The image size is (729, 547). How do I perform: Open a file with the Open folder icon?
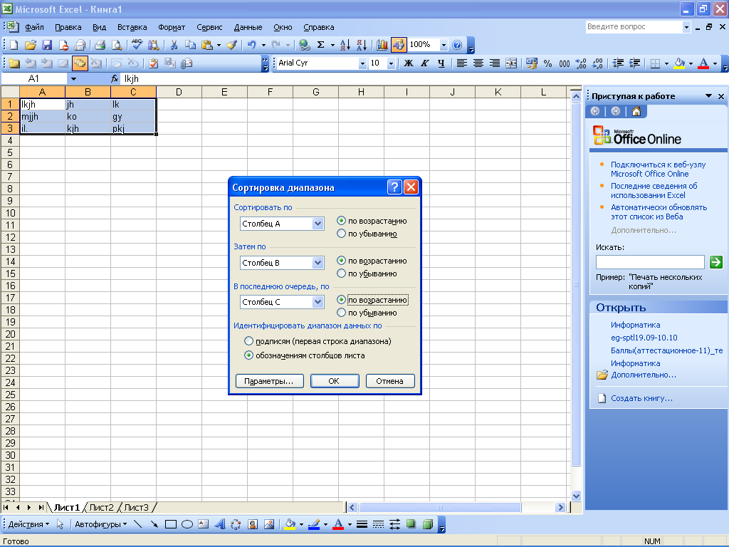click(x=31, y=45)
